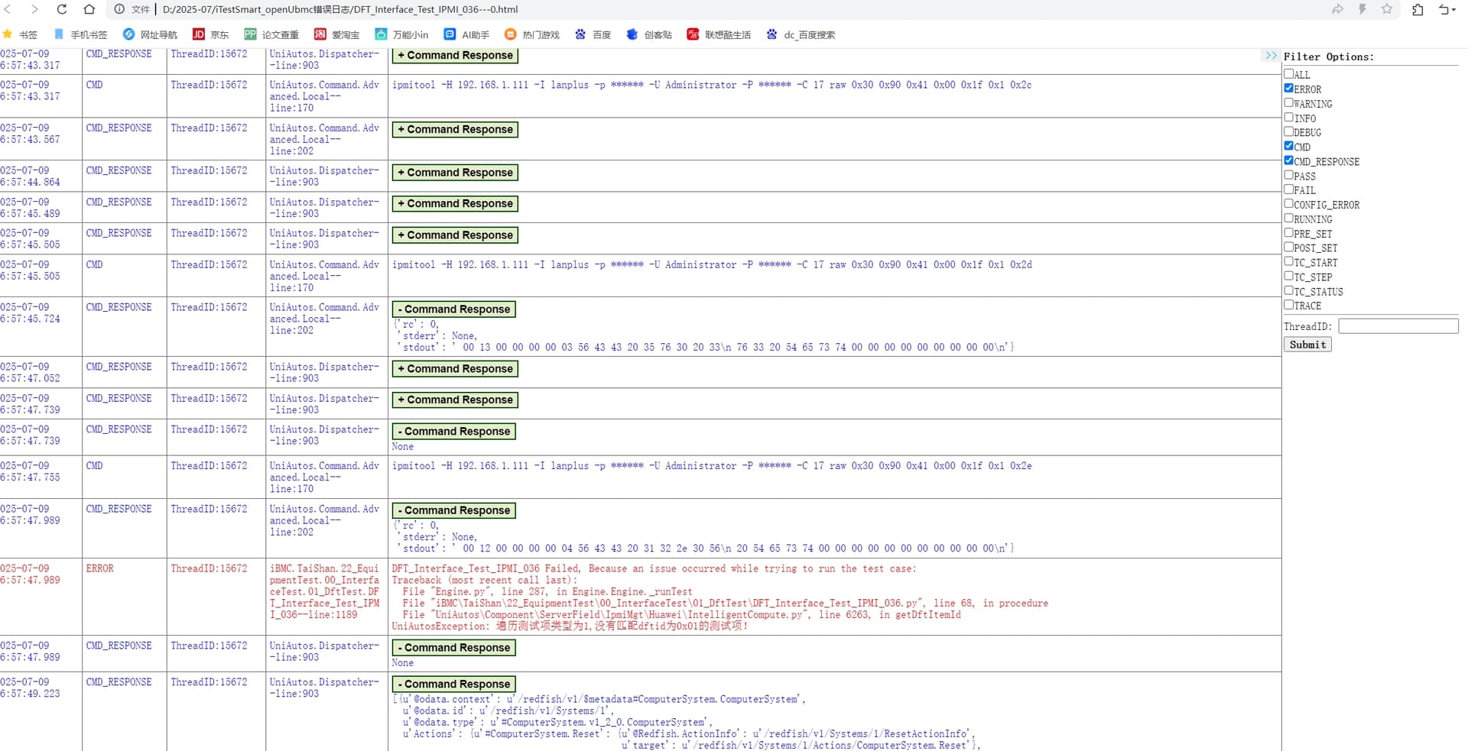The width and height of the screenshot is (1468, 751).
Task: Collapse Command Response at 6:57:47.989 line:202
Action: [453, 510]
